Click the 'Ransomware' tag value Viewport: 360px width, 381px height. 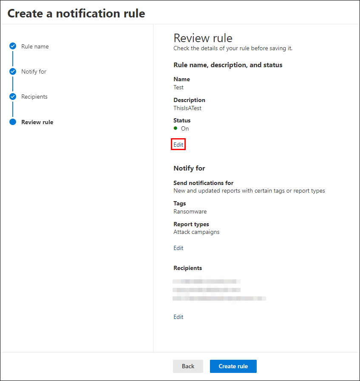click(x=190, y=212)
